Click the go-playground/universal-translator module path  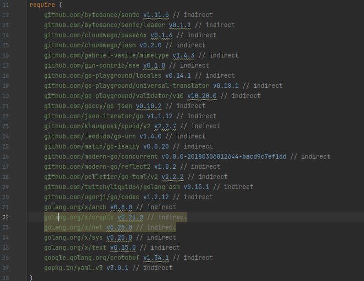[x=127, y=86]
